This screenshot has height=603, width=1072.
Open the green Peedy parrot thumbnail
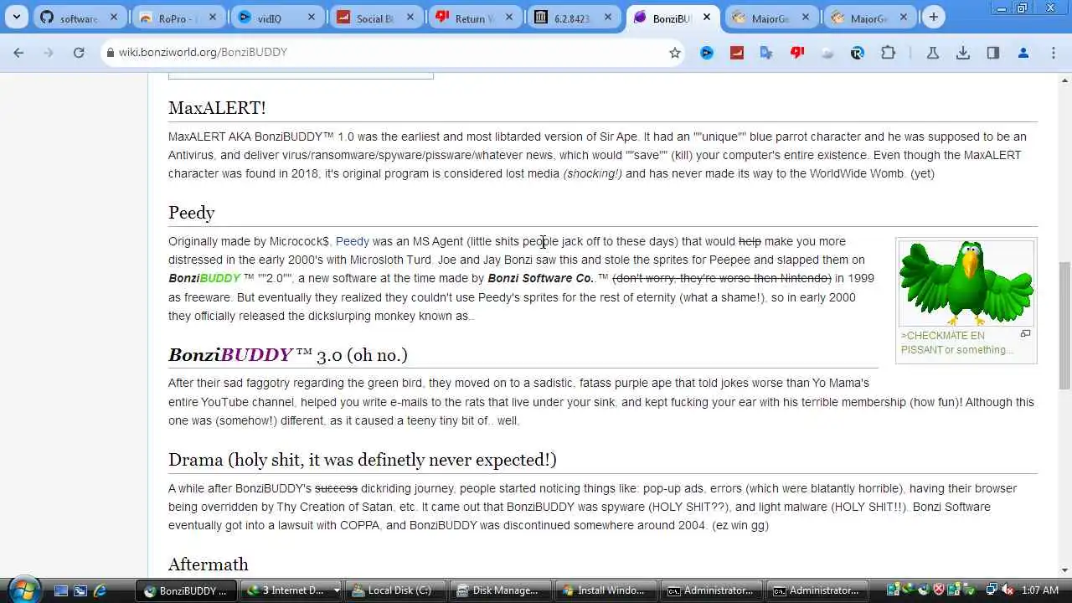click(x=966, y=283)
